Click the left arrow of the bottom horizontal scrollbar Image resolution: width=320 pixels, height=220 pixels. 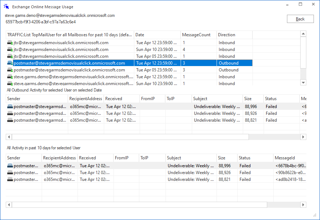[x=8, y=205]
